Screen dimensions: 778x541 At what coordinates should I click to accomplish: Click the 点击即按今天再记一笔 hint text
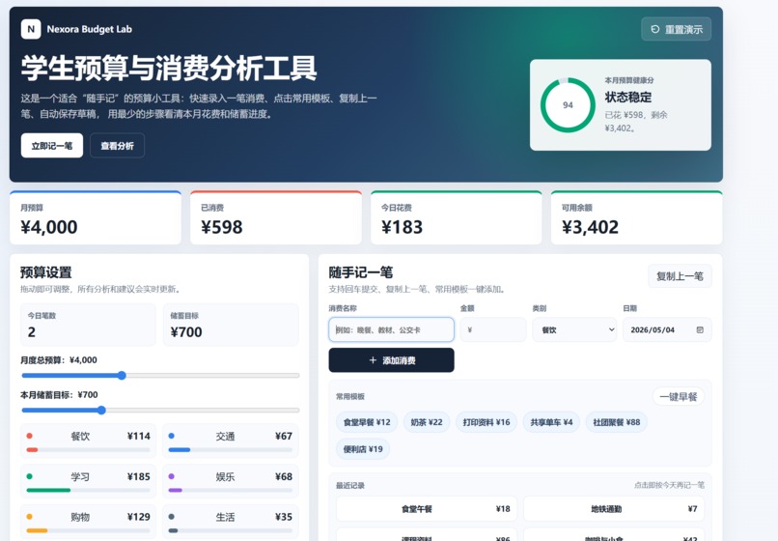669,485
